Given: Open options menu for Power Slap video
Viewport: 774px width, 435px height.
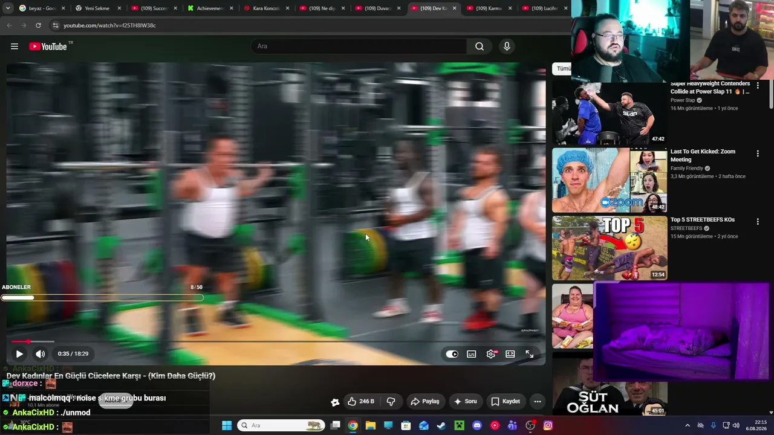Looking at the screenshot, I should [758, 86].
